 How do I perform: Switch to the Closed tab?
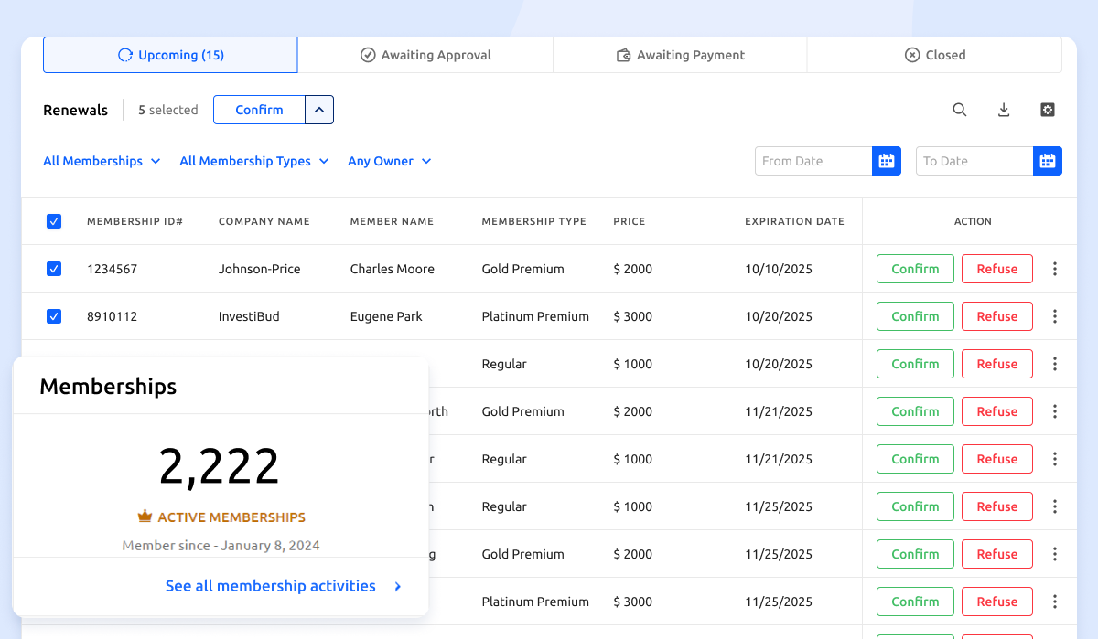click(935, 55)
